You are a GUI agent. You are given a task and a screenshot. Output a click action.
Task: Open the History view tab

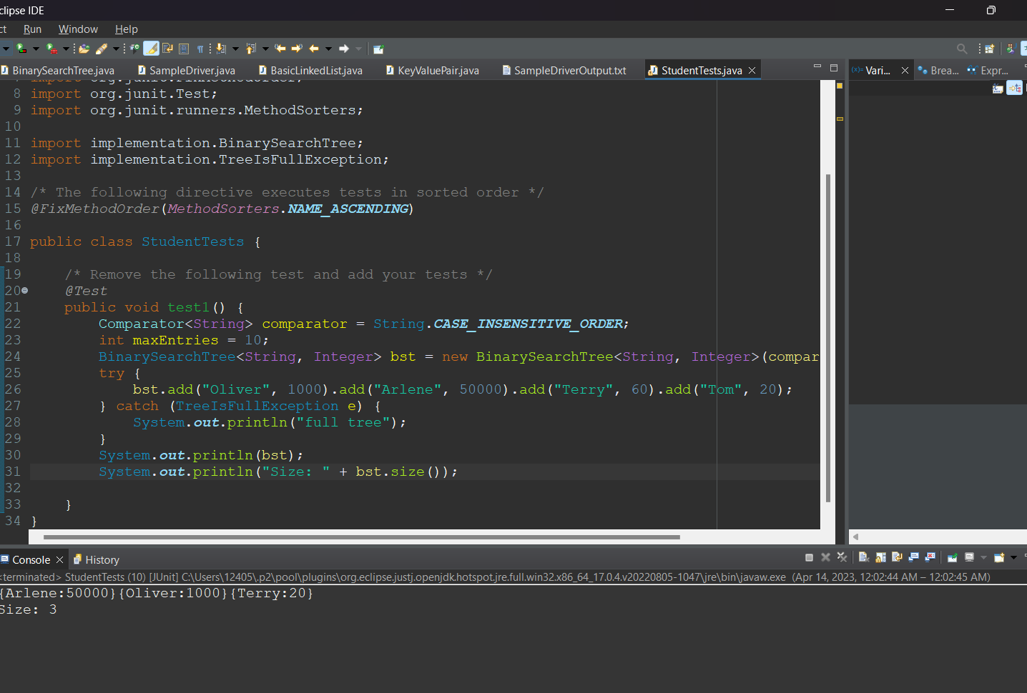(102, 560)
